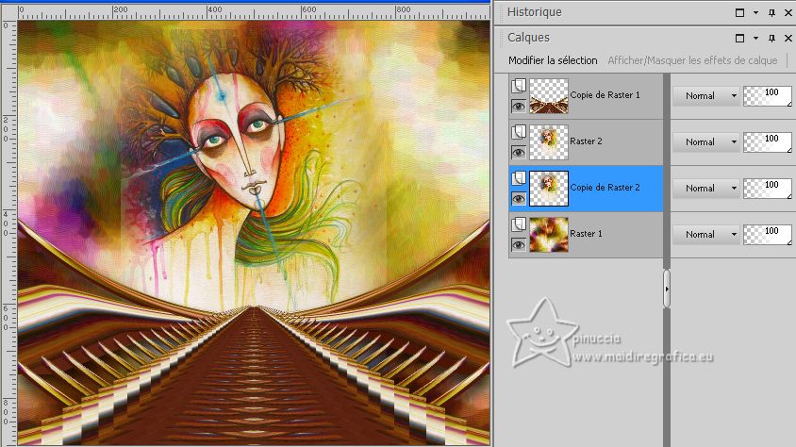
Task: Maximize the Historique panel
Action: click(x=739, y=12)
